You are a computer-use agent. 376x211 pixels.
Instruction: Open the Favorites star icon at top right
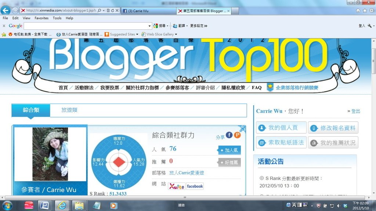(365, 11)
